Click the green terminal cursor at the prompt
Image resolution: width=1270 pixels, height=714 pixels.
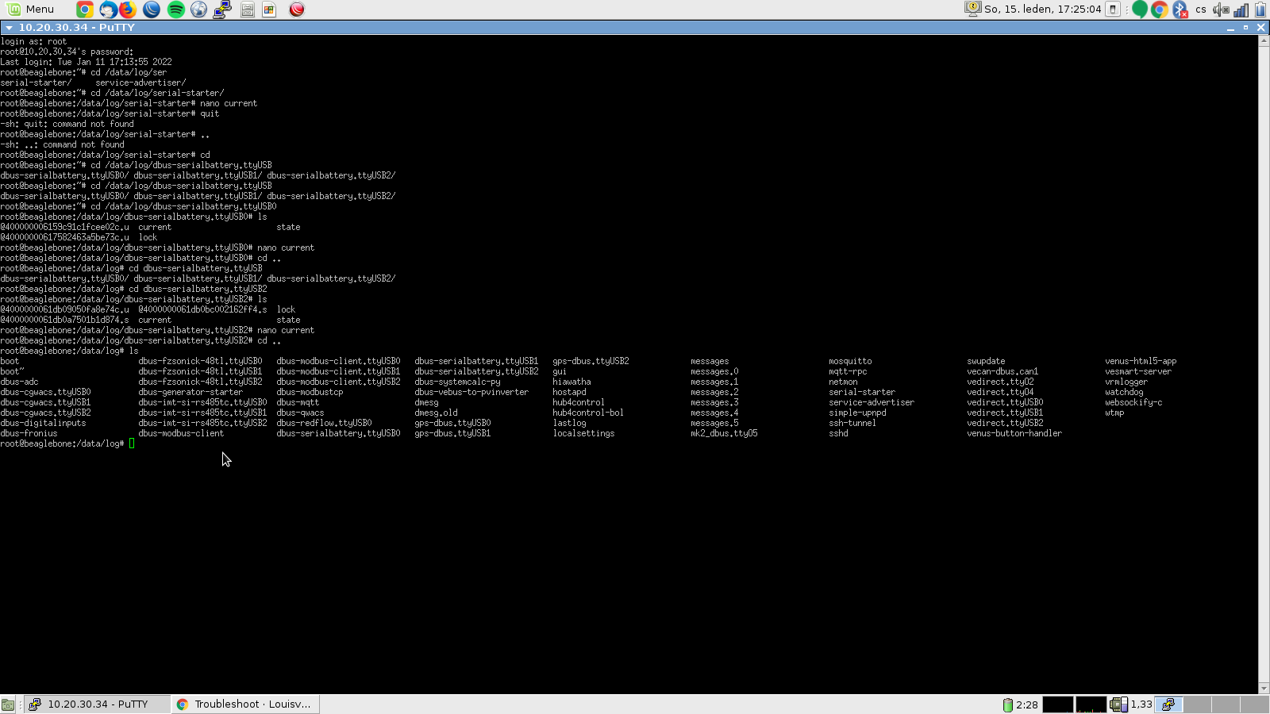coord(132,443)
